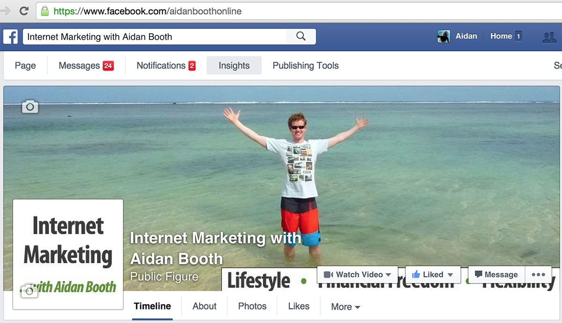Expand the More tab menu

346,307
